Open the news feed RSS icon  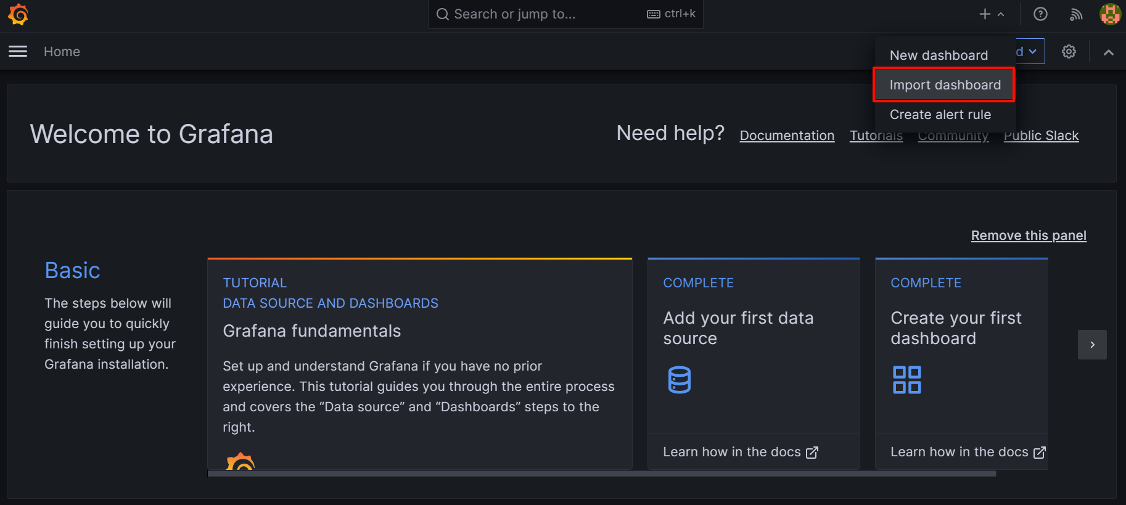point(1076,14)
